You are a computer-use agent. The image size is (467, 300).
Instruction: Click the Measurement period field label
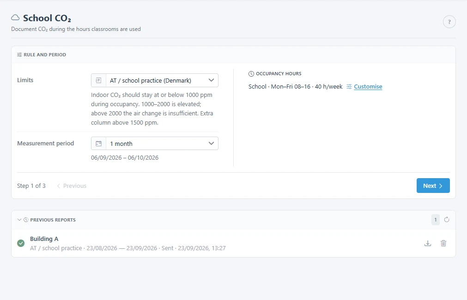pyautogui.click(x=46, y=144)
